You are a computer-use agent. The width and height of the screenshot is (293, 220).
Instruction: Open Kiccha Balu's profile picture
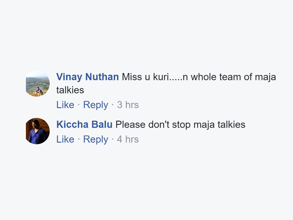[x=38, y=131]
